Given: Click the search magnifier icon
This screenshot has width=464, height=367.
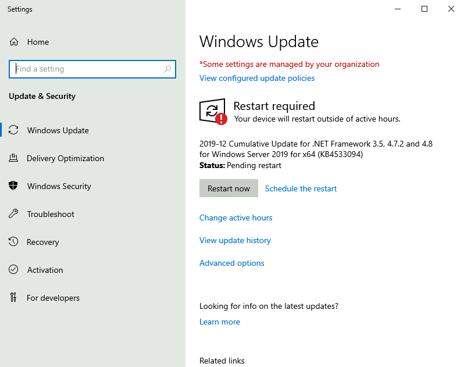Looking at the screenshot, I should [167, 69].
